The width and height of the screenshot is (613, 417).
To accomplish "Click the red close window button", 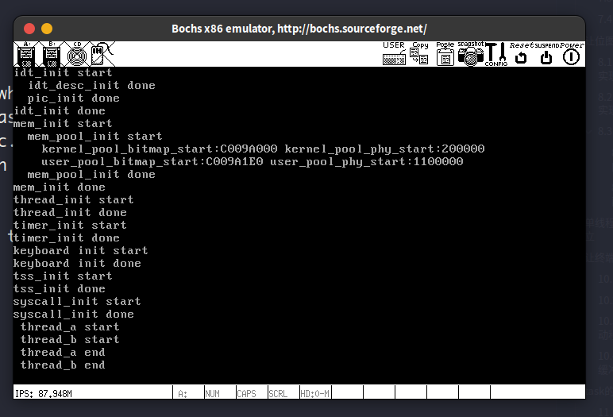I will pos(29,28).
